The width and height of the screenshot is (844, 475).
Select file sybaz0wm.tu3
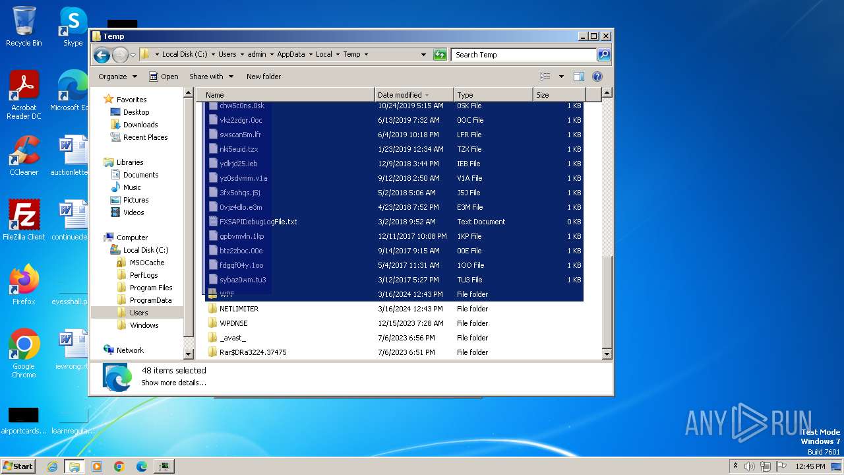pyautogui.click(x=237, y=280)
